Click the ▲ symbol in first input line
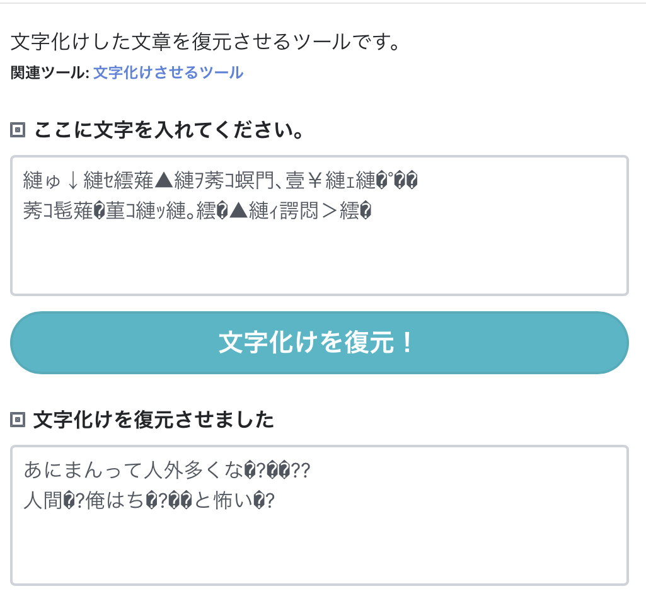 click(x=164, y=180)
